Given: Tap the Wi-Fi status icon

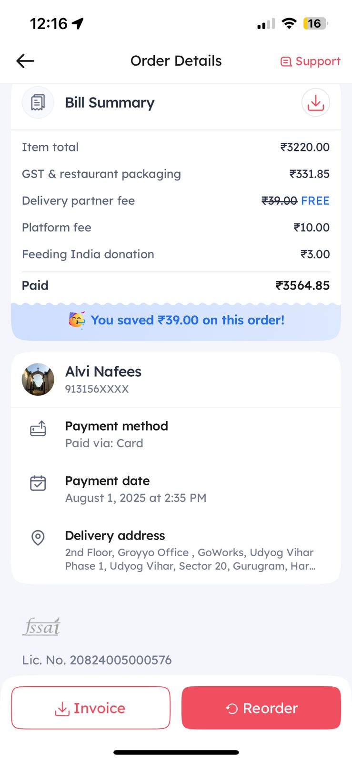Looking at the screenshot, I should coord(289,23).
